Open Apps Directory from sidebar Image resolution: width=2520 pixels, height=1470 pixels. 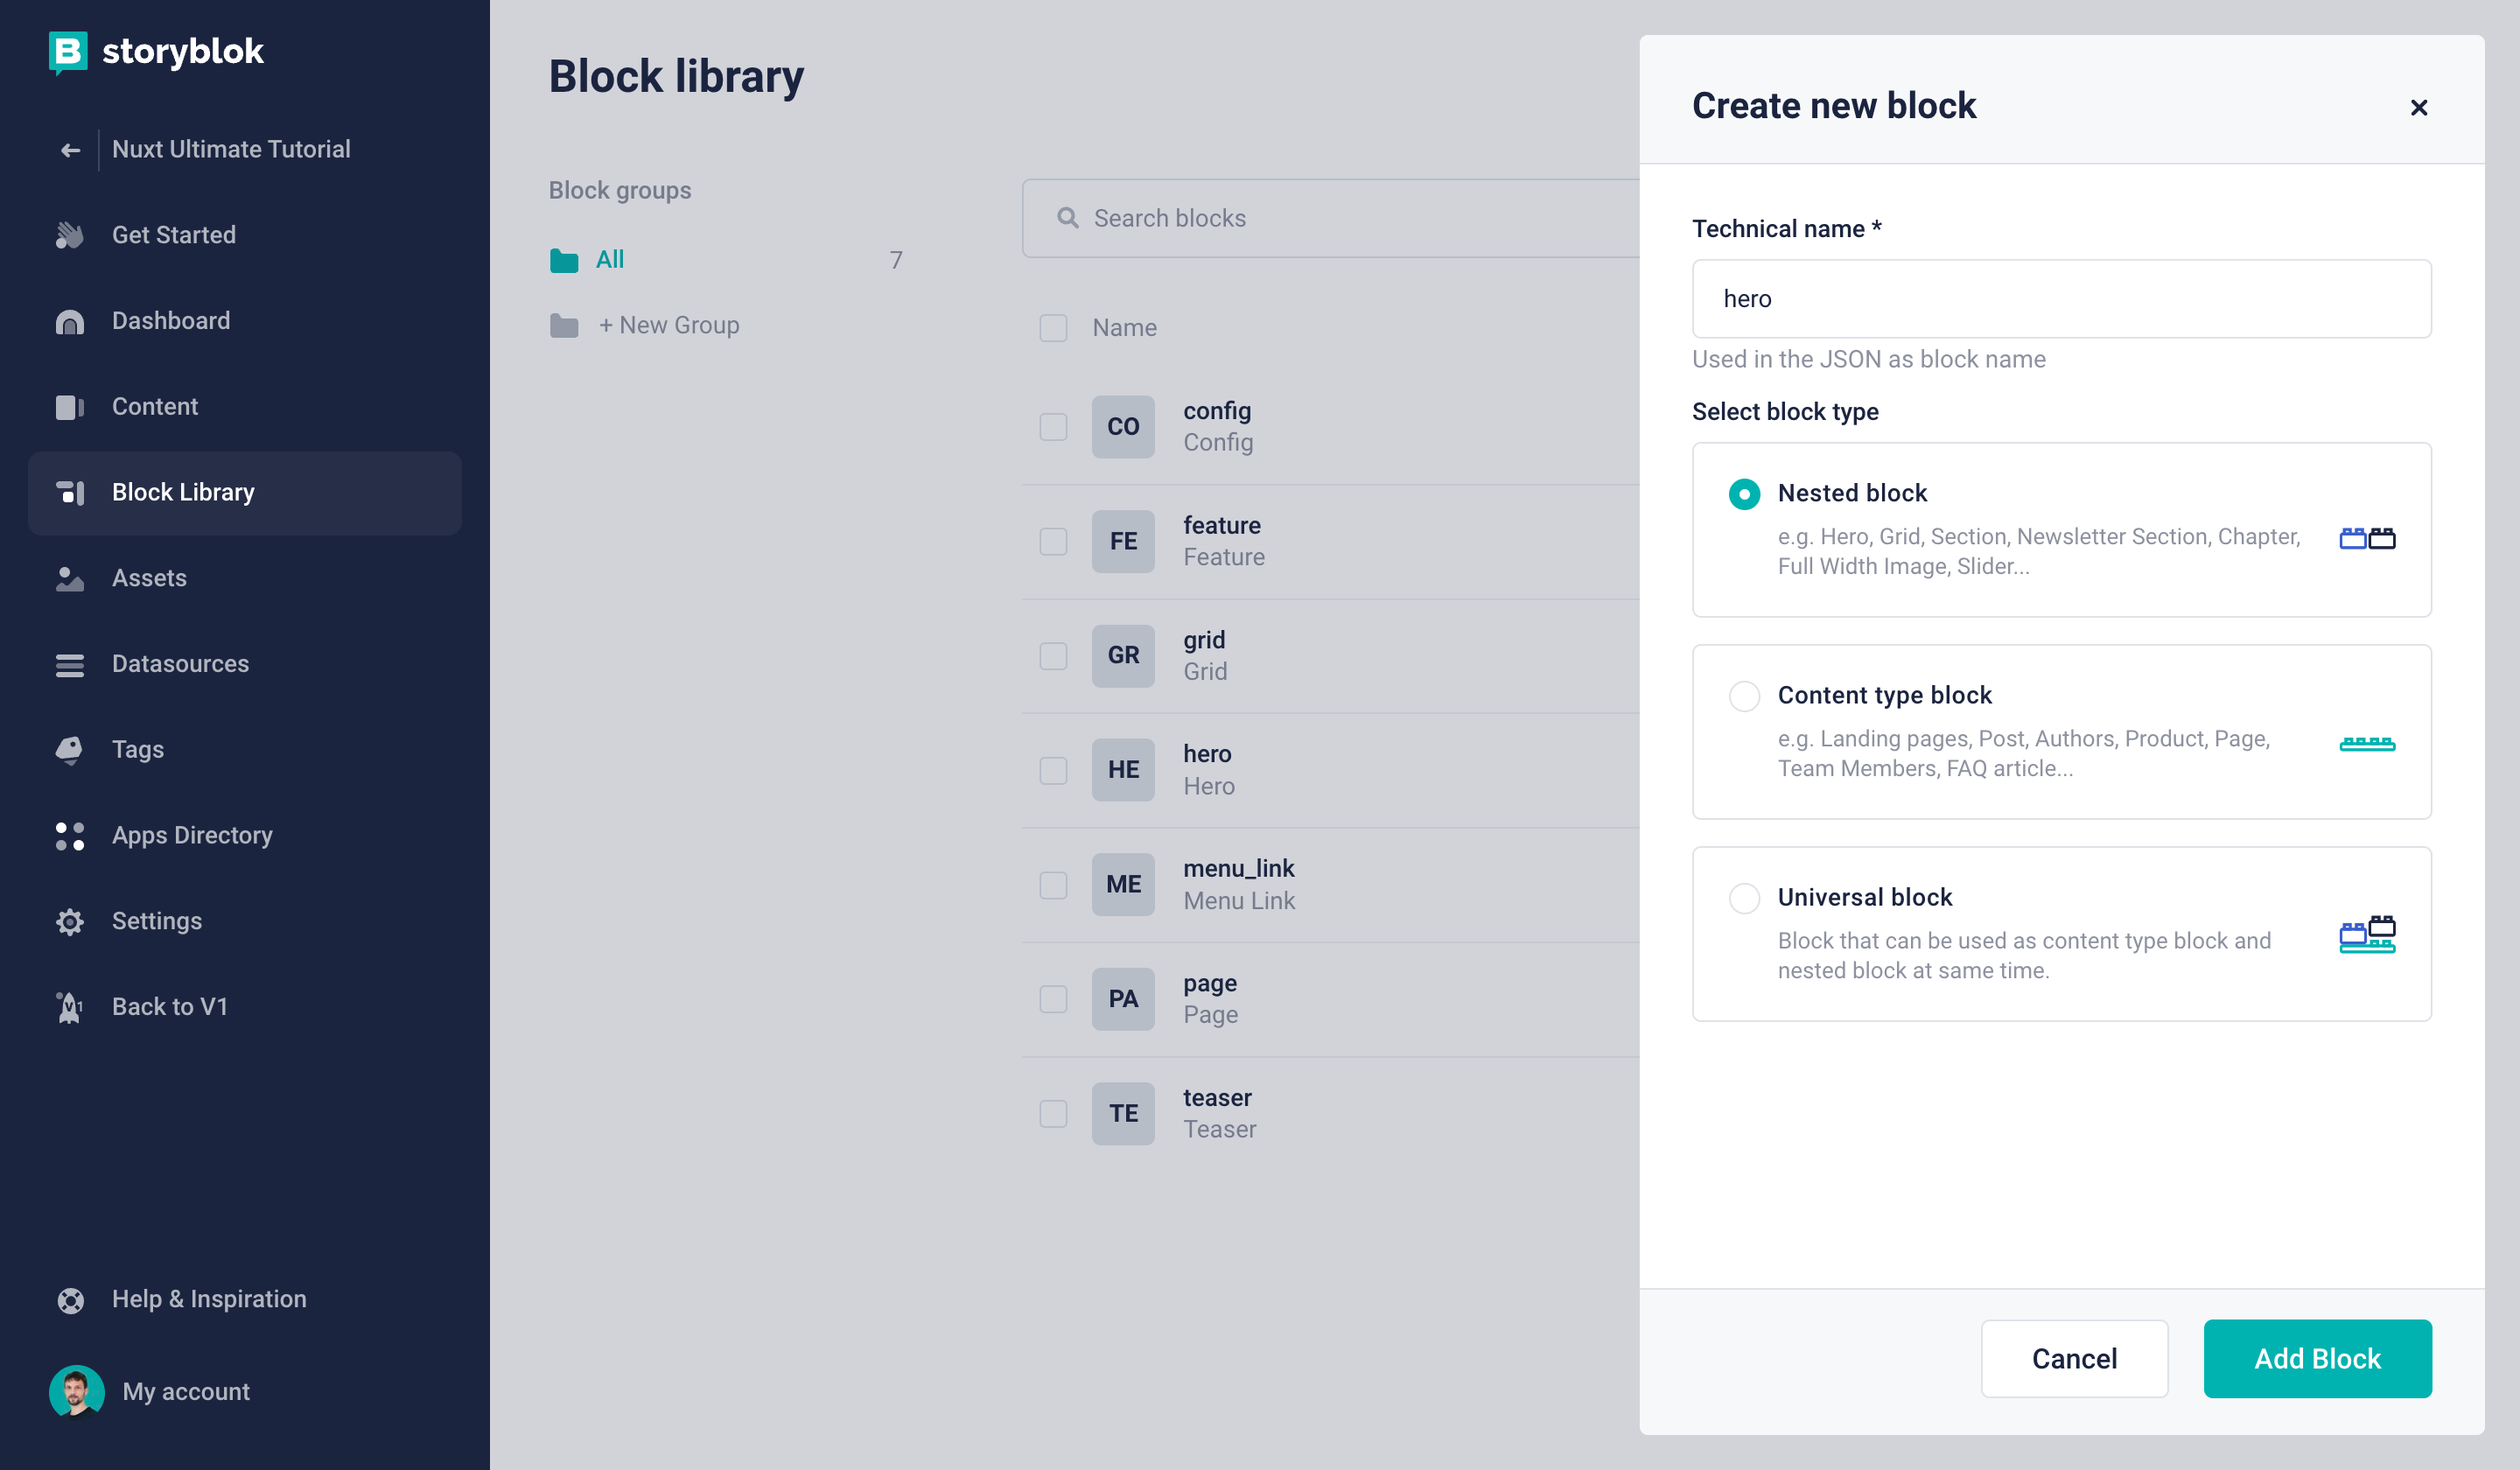click(245, 836)
